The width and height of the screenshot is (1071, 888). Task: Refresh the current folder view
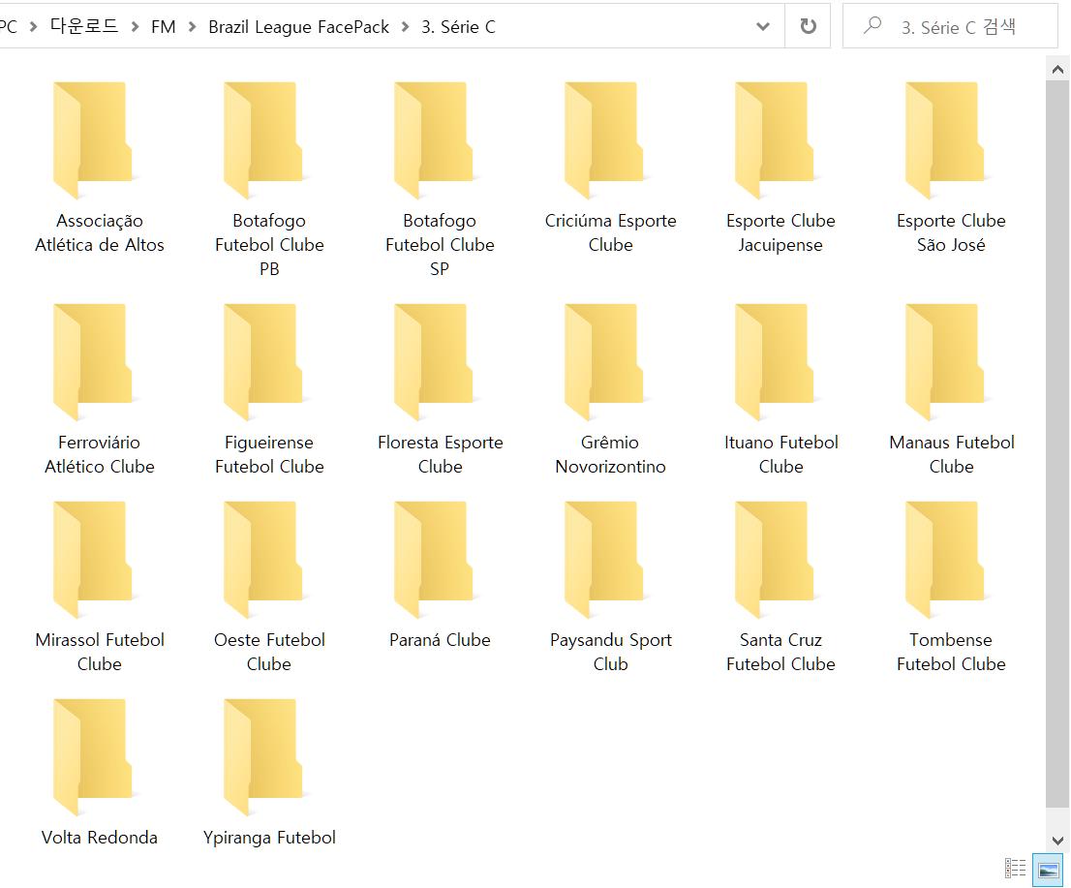click(x=808, y=26)
